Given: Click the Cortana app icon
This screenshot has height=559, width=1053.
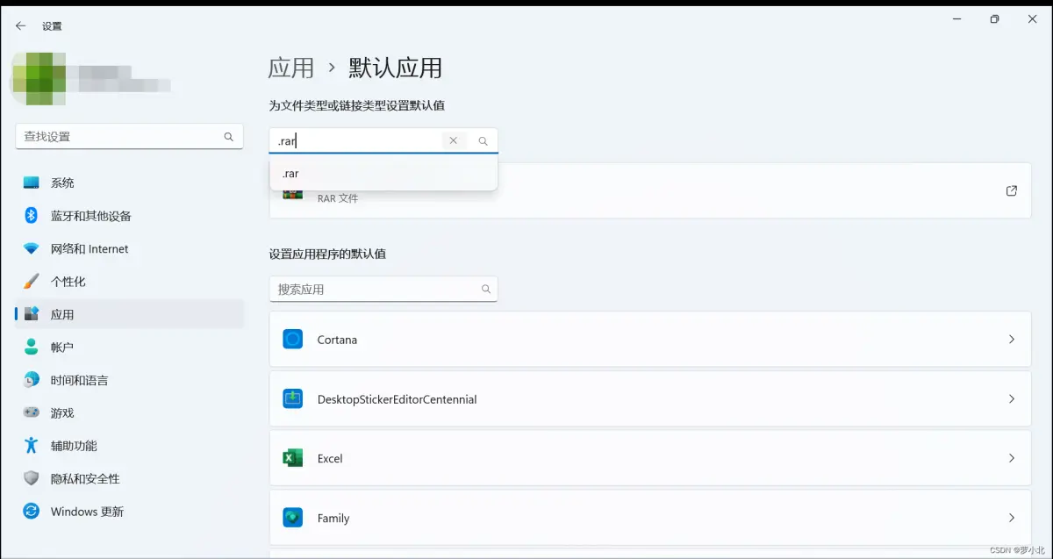Looking at the screenshot, I should tap(293, 340).
